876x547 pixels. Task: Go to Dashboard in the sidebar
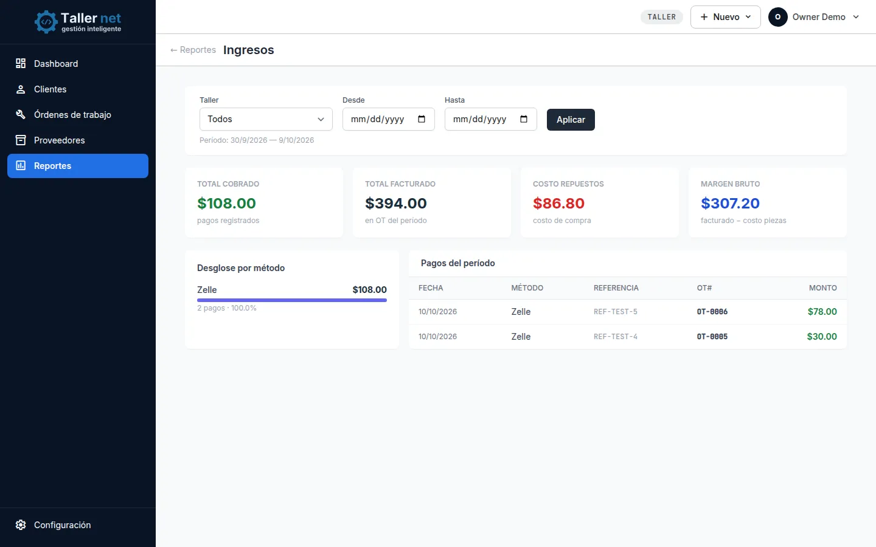(x=78, y=64)
